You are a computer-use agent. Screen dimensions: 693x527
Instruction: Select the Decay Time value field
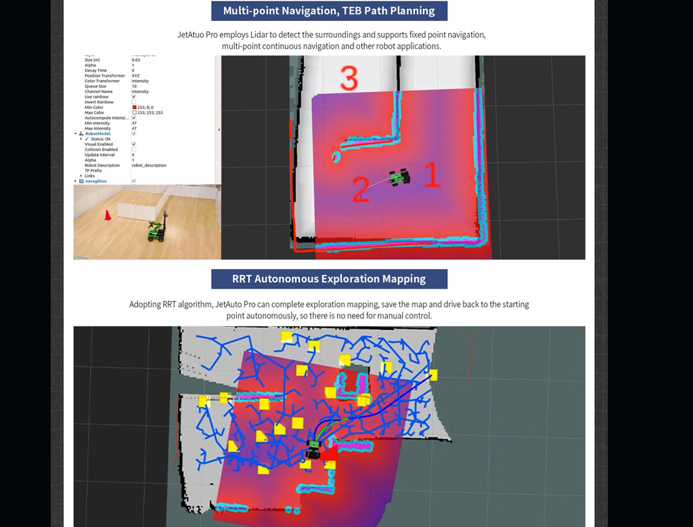coord(133,70)
